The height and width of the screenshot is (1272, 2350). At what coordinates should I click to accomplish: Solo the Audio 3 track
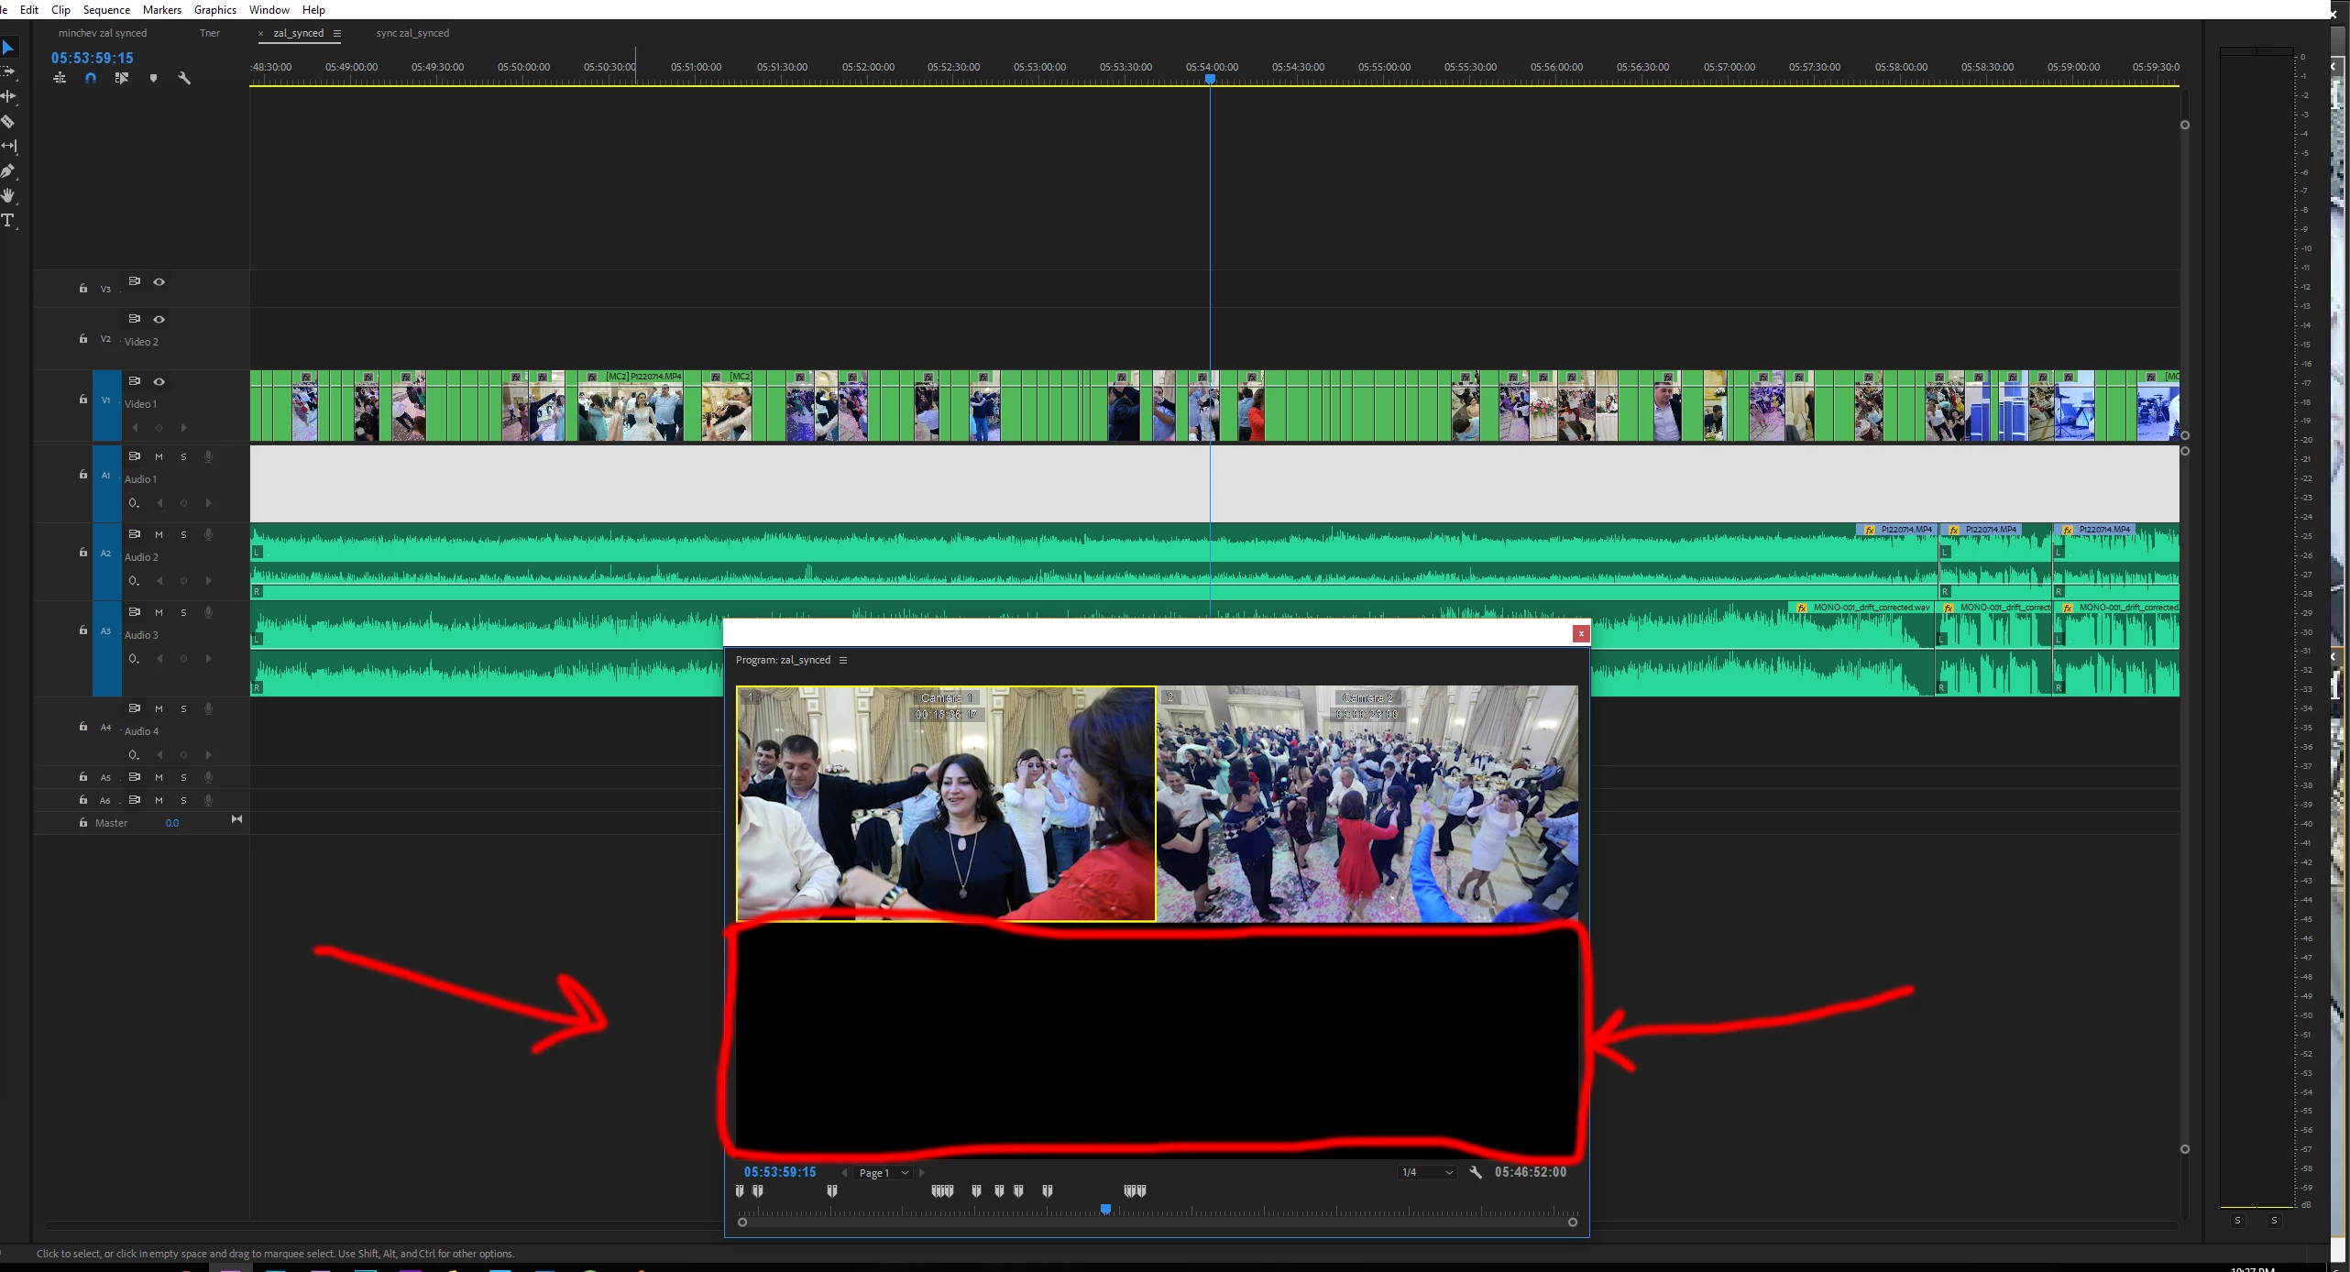click(x=183, y=612)
